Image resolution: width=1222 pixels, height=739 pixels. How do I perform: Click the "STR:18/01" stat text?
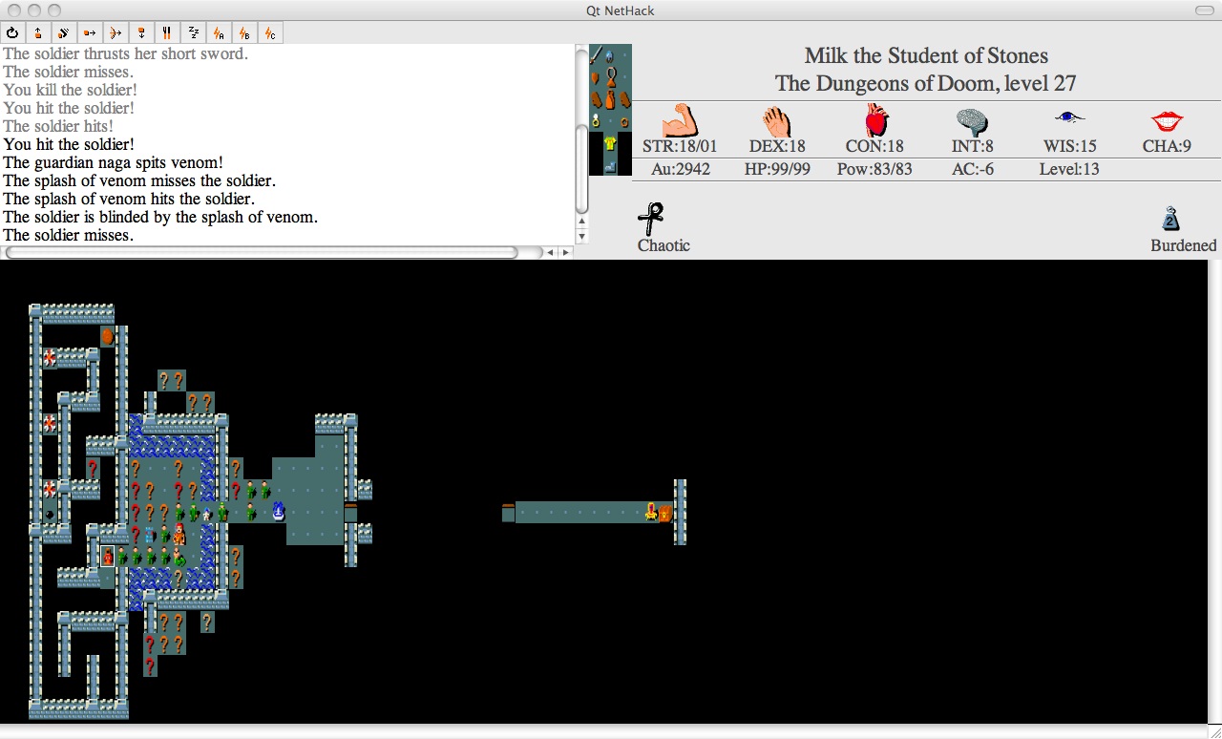pos(680,146)
